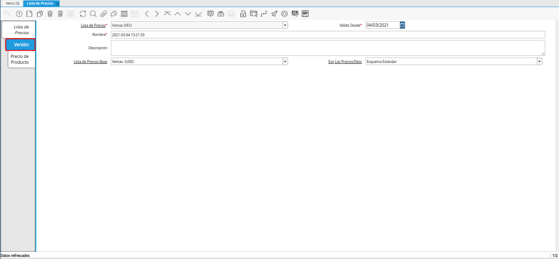559x259 pixels.
Task: Click the Refresh icon in toolbar
Action: pos(83,14)
